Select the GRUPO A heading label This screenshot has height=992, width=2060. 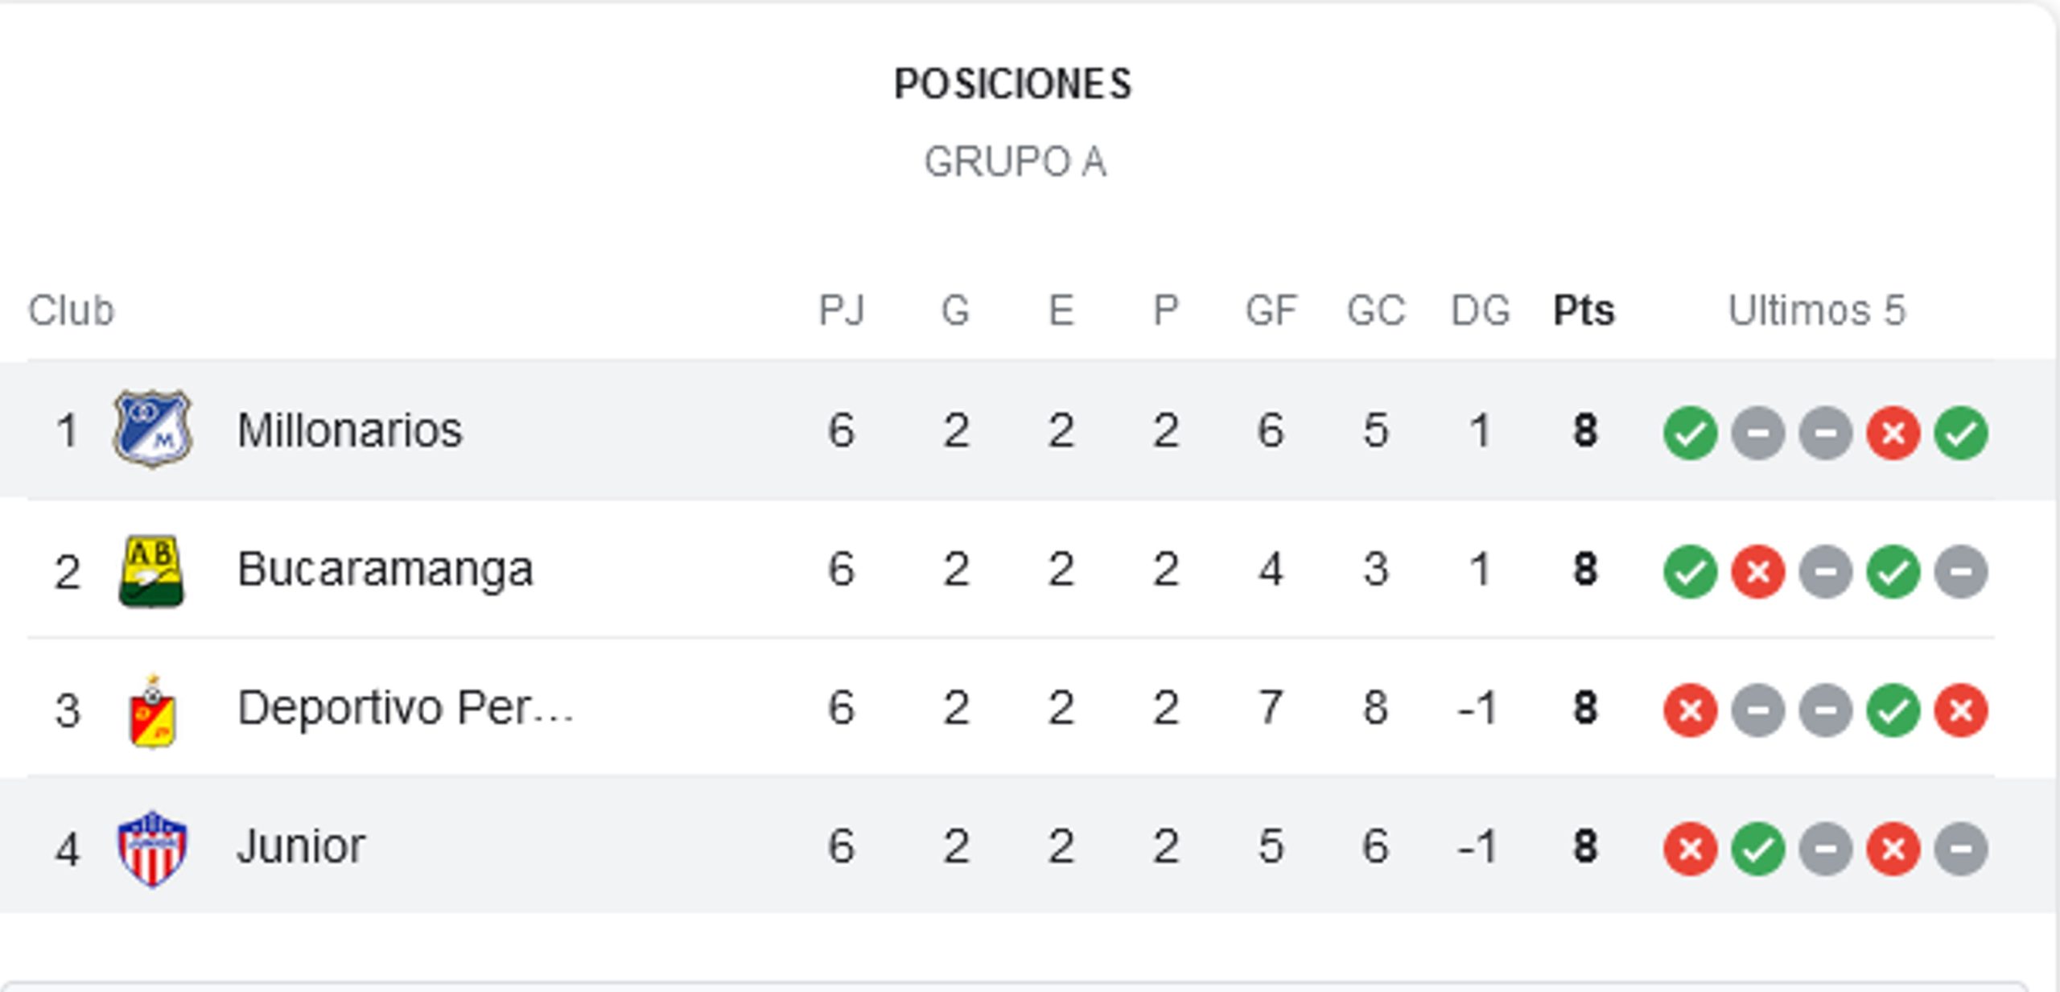click(x=1015, y=162)
